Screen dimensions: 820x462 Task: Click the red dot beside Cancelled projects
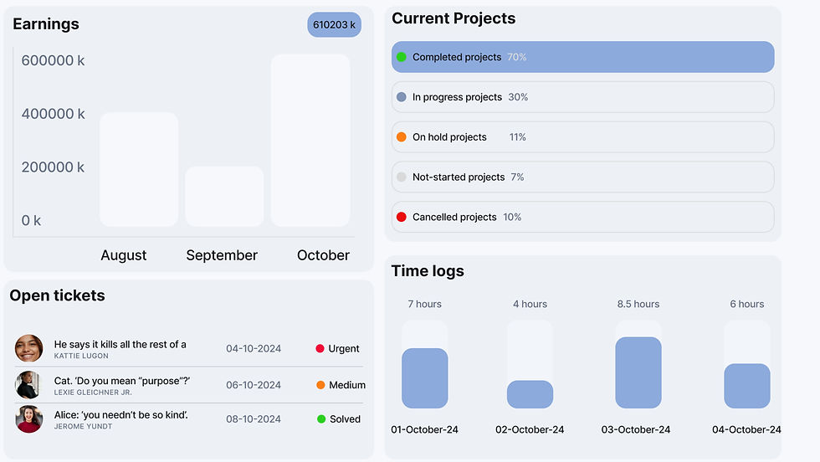point(401,217)
